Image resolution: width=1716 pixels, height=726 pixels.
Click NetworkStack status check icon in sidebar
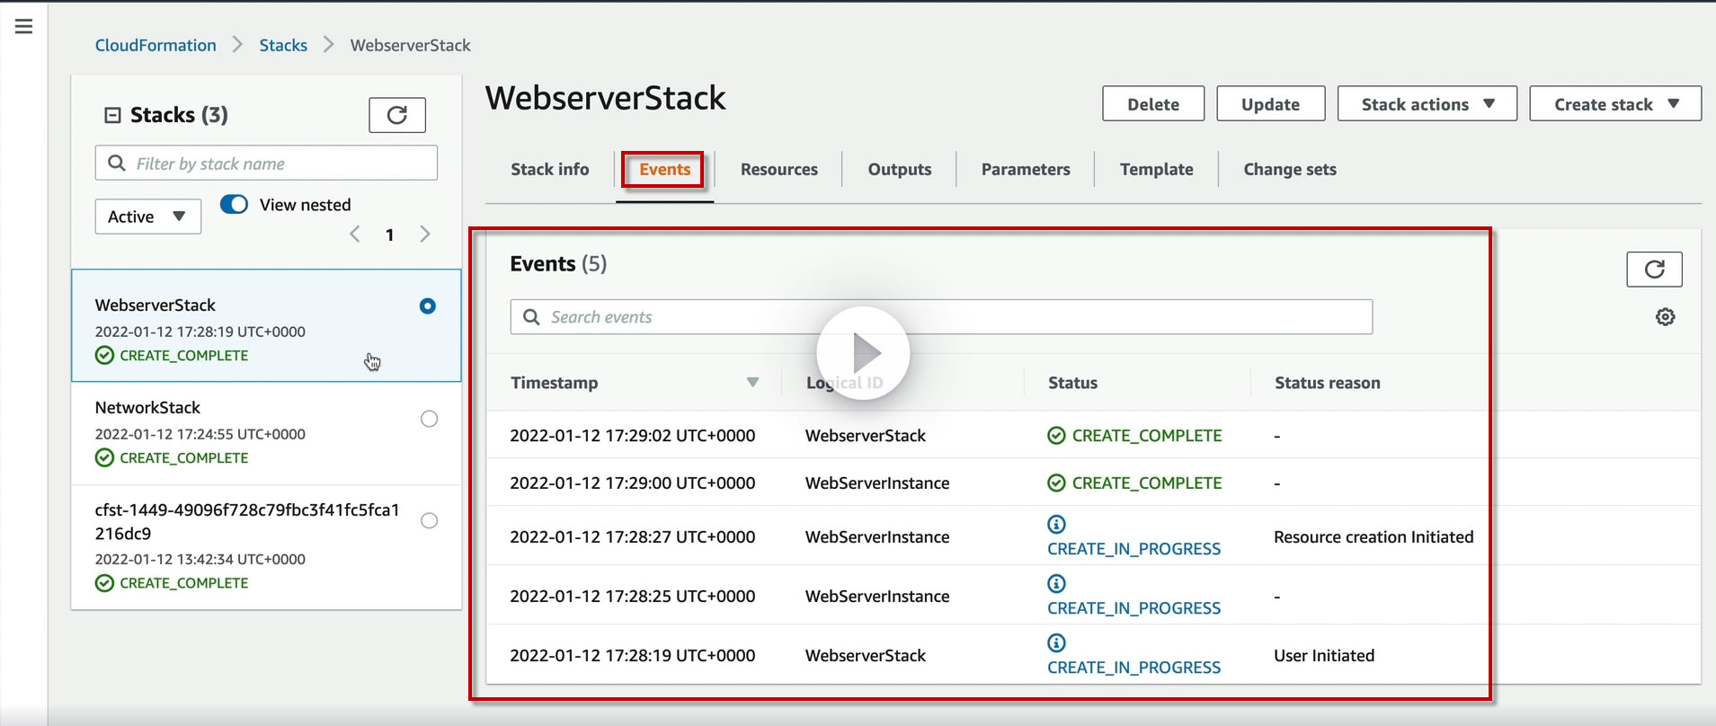(x=104, y=458)
